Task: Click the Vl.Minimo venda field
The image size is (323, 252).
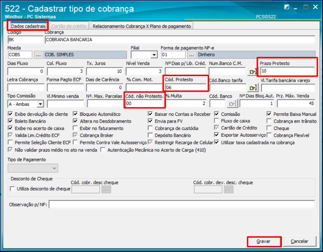Action: [x=65, y=104]
